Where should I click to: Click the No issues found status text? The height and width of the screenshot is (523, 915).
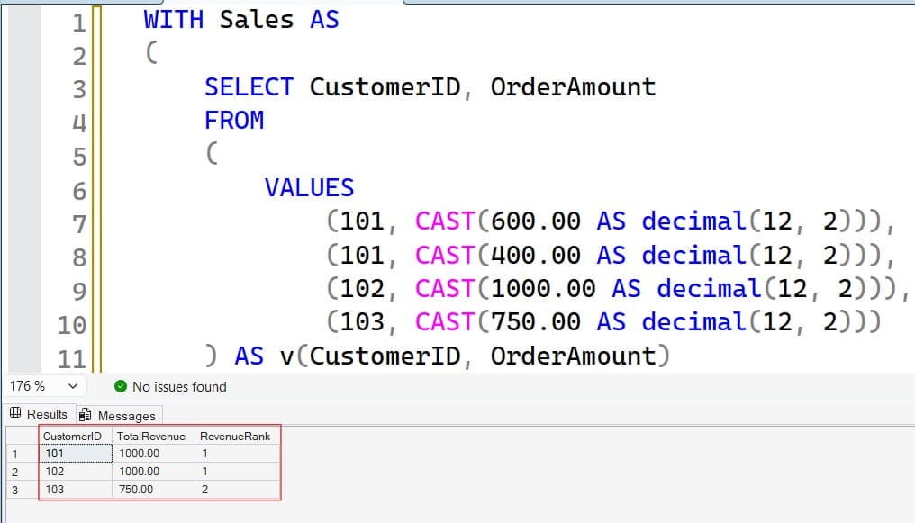pos(179,386)
